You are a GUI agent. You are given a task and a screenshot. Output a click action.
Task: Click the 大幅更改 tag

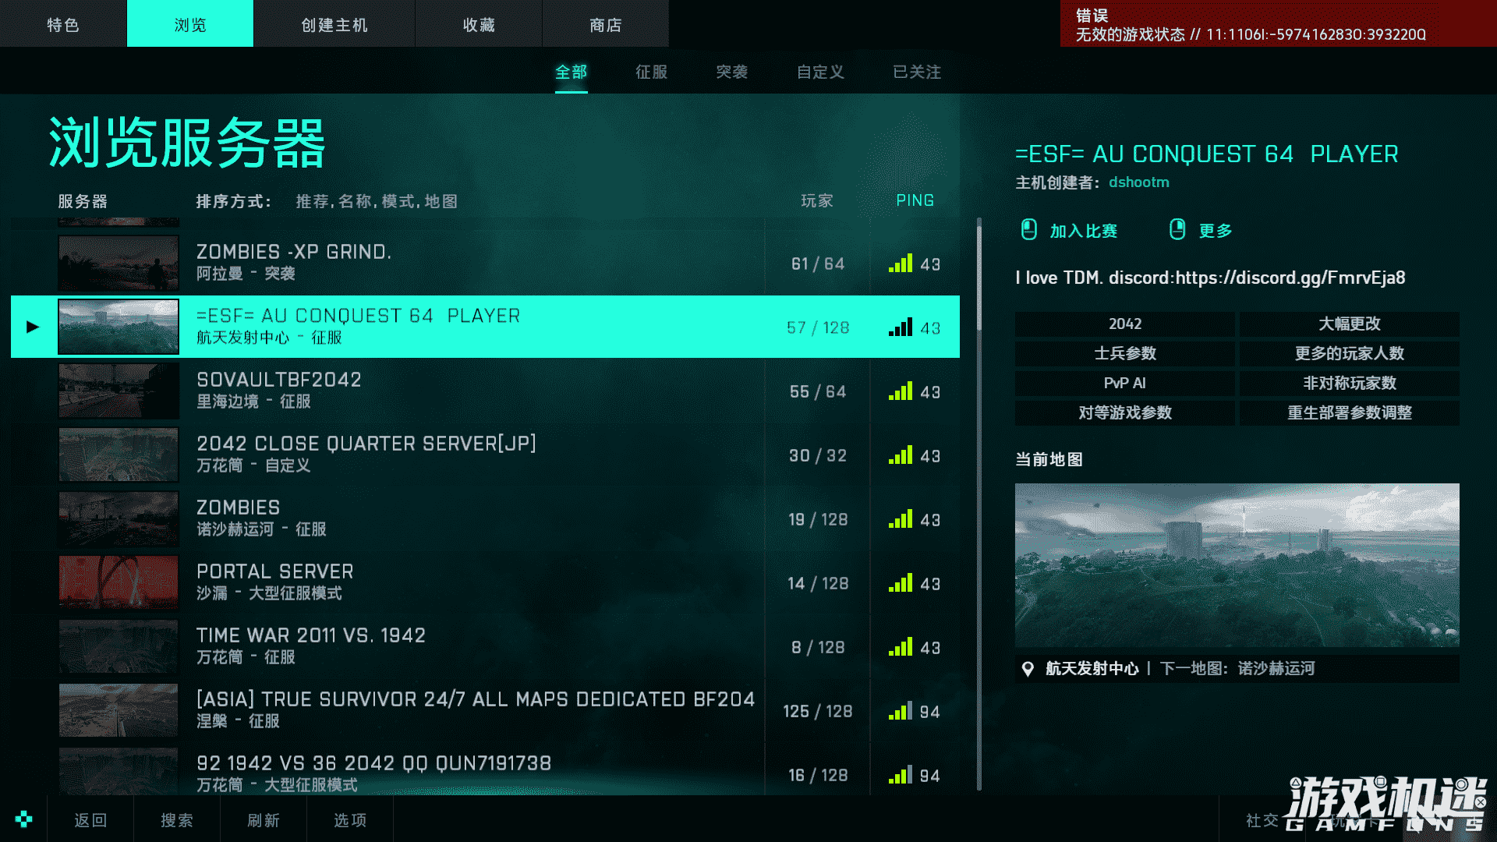1350,324
